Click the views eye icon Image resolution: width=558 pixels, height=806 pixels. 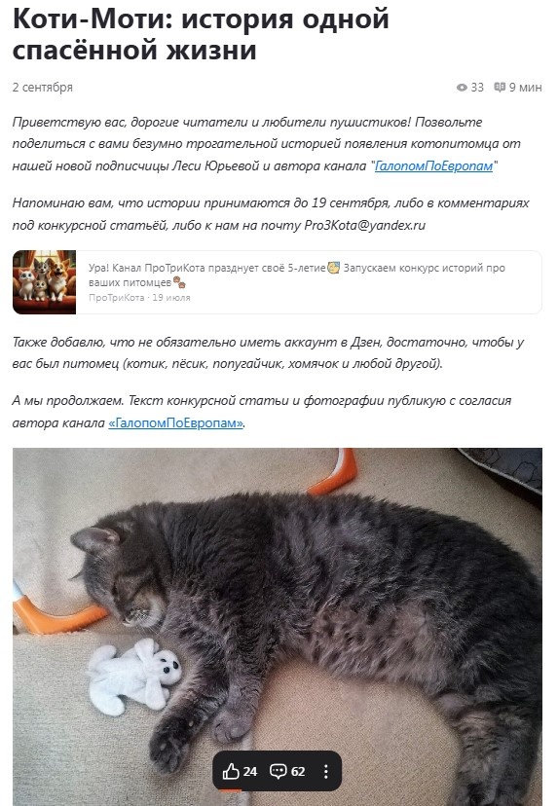[x=462, y=88]
